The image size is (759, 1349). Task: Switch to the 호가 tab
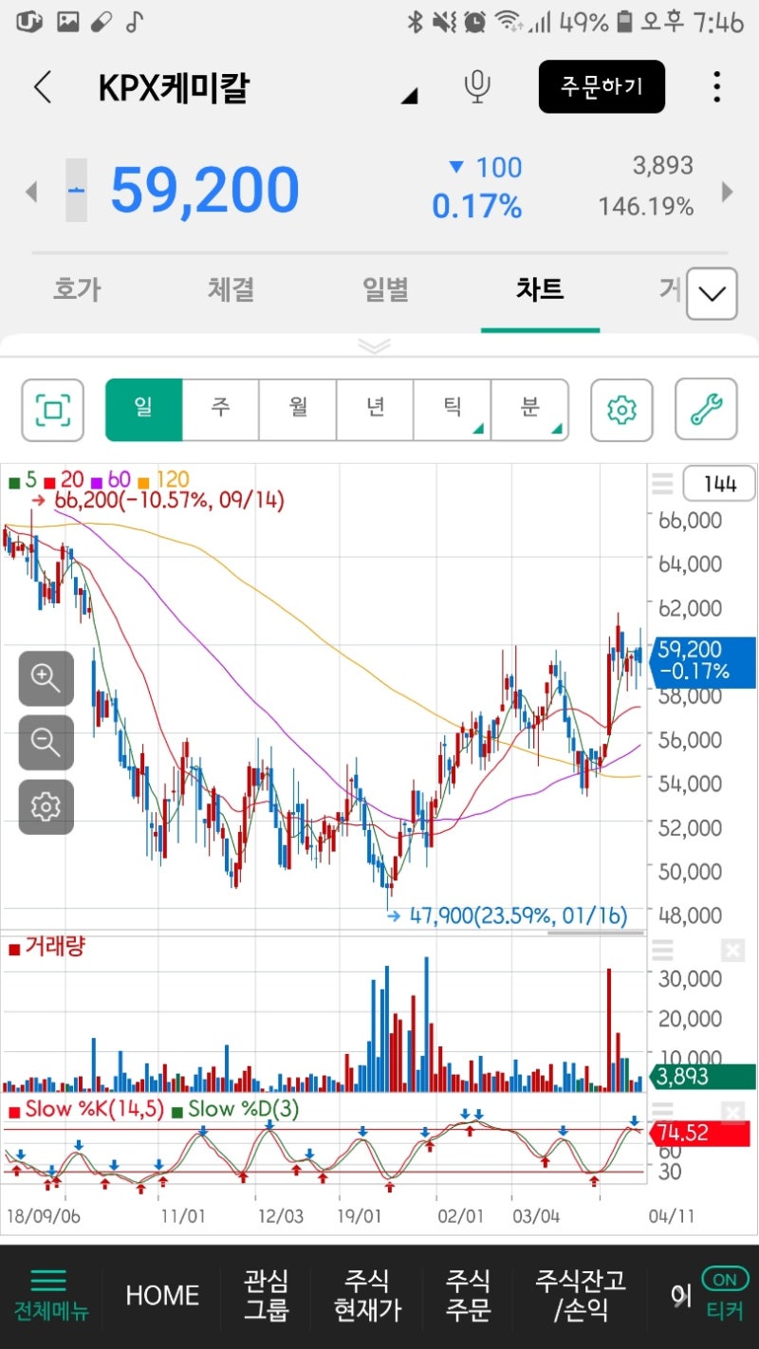[76, 289]
